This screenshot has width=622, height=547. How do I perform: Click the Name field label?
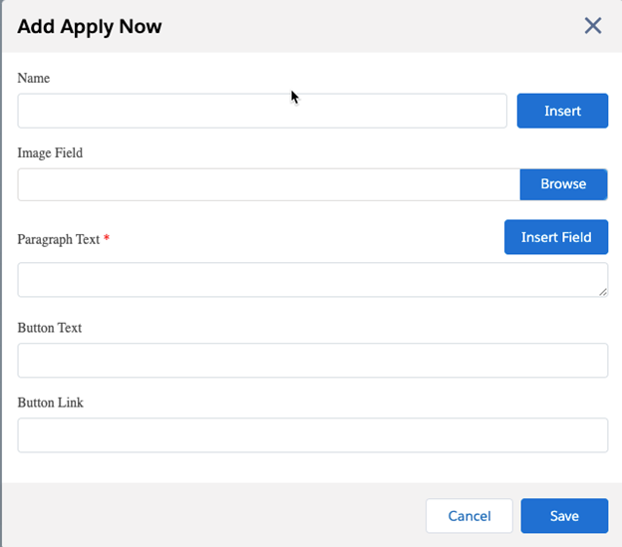pos(34,78)
